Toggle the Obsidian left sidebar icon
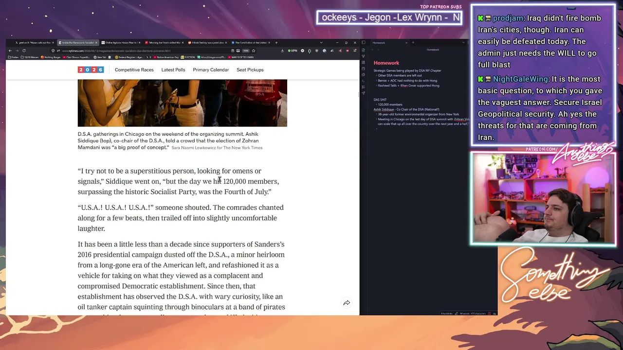Screen dimensions: 623x350 coord(363,43)
